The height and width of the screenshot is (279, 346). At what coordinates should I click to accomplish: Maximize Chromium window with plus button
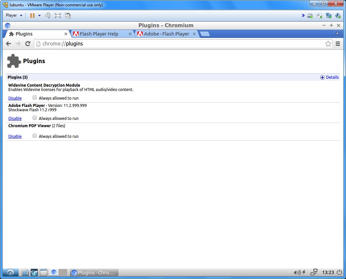click(331, 26)
